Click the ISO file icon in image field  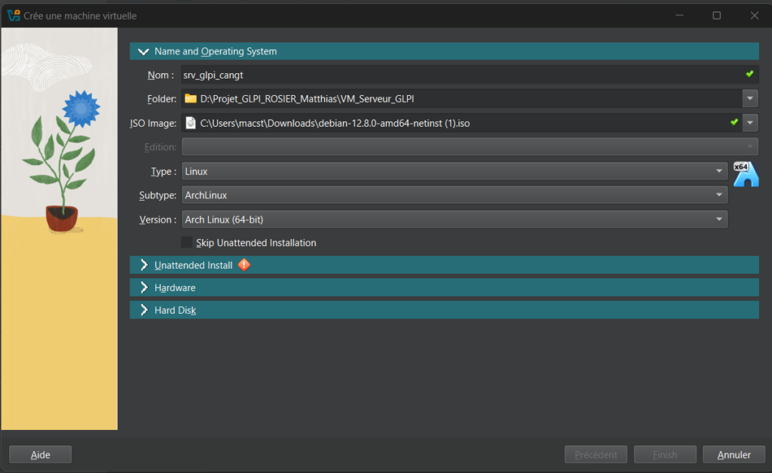[x=191, y=123]
